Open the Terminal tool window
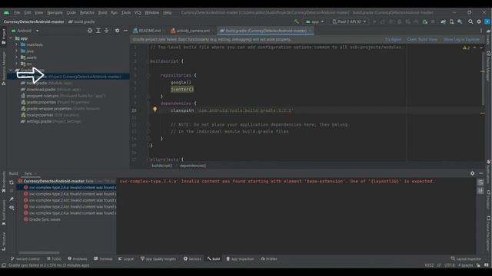 pos(103,259)
